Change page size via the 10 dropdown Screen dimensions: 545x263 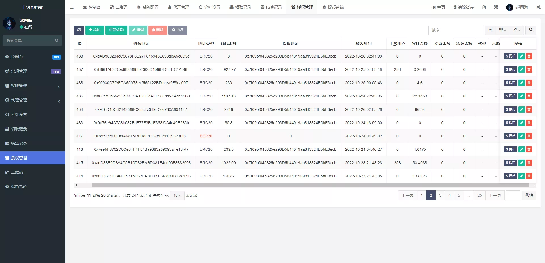click(x=177, y=195)
